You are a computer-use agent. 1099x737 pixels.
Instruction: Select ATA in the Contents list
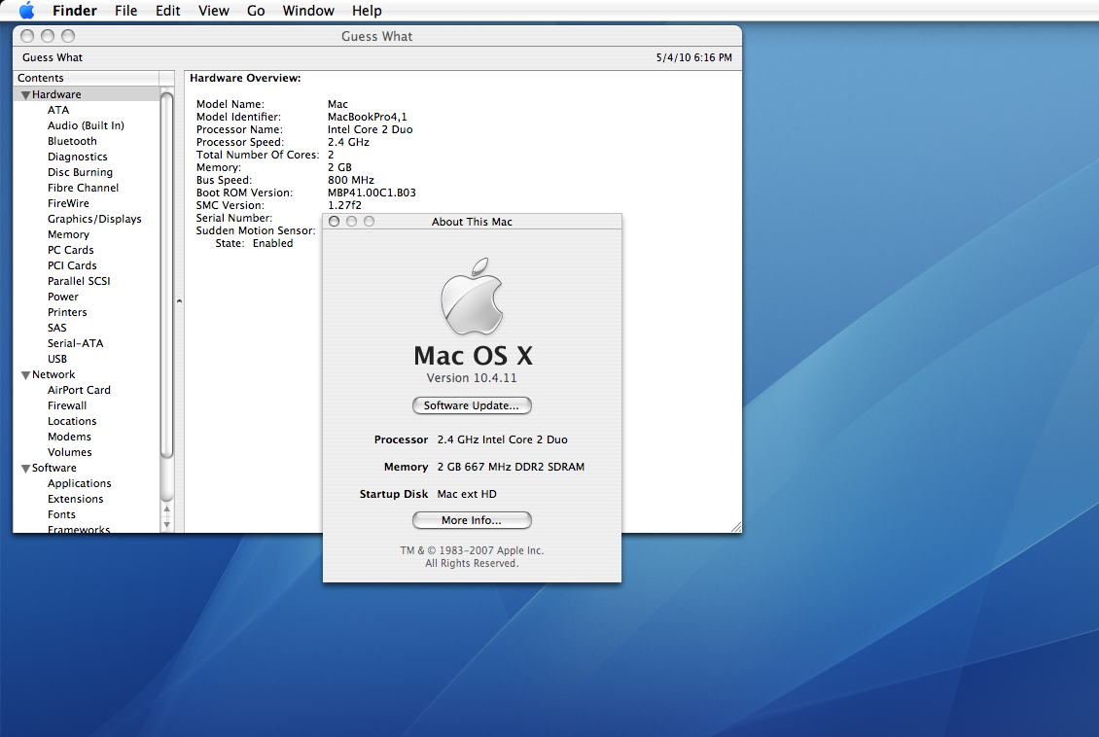58,110
